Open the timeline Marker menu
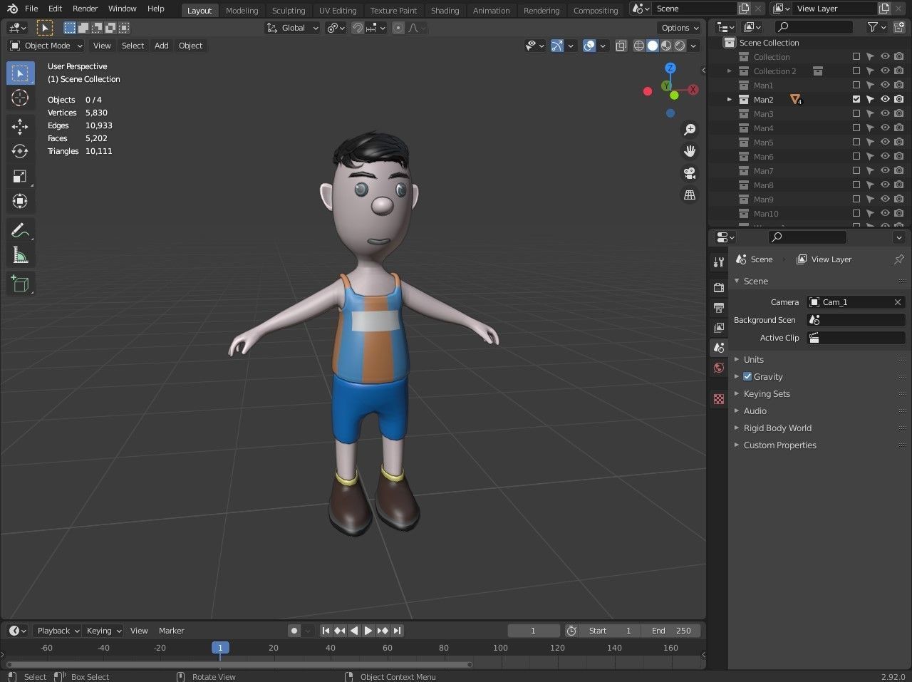Viewport: 912px width, 682px height. (x=171, y=631)
